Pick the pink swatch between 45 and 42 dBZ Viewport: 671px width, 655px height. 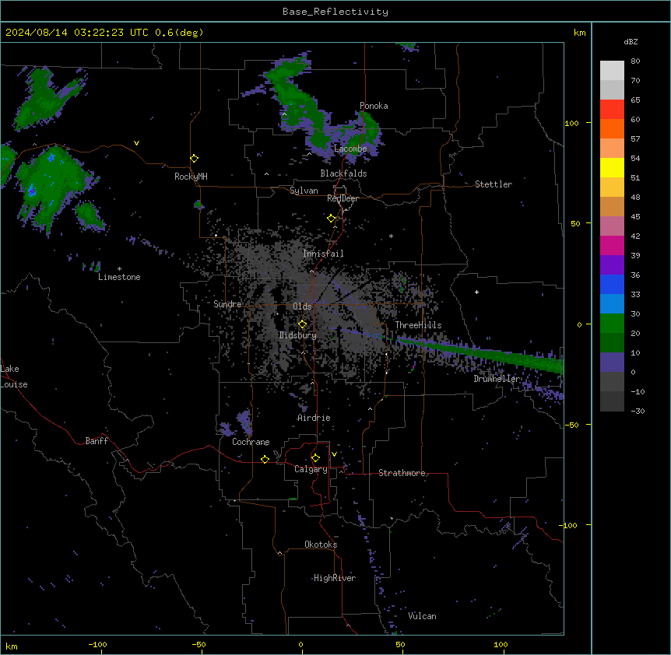[612, 226]
